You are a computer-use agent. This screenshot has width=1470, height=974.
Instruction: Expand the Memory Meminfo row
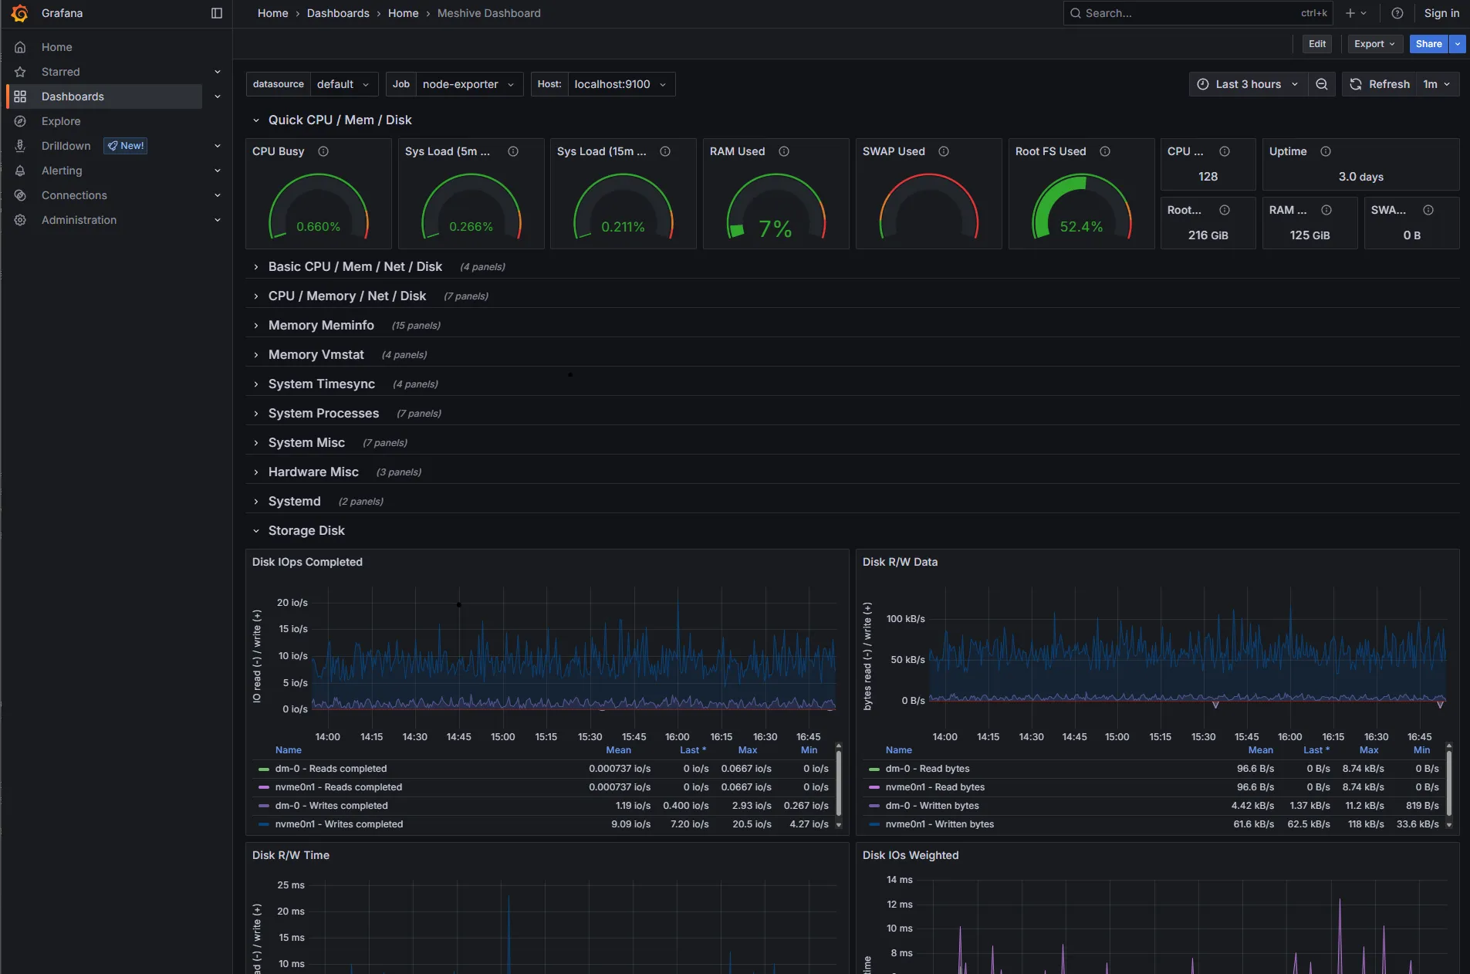(x=321, y=325)
